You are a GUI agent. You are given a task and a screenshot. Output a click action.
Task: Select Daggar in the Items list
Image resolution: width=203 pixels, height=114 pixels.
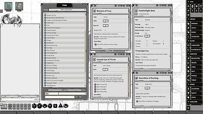coord(64,40)
